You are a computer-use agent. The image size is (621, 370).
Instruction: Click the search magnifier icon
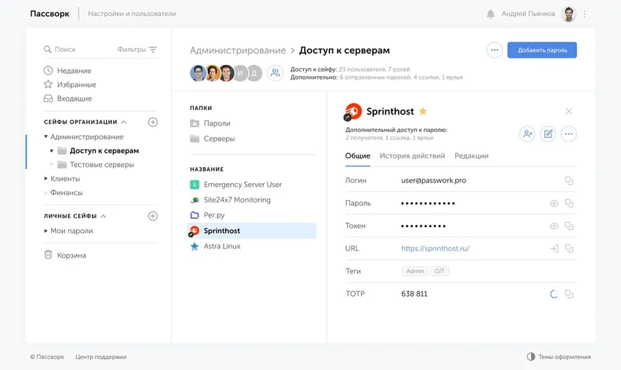click(x=47, y=50)
